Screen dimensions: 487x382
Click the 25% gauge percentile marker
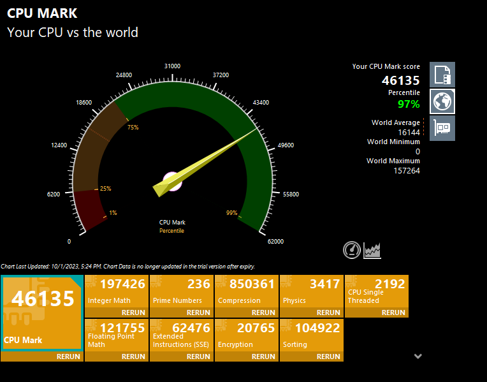pyautogui.click(x=106, y=189)
